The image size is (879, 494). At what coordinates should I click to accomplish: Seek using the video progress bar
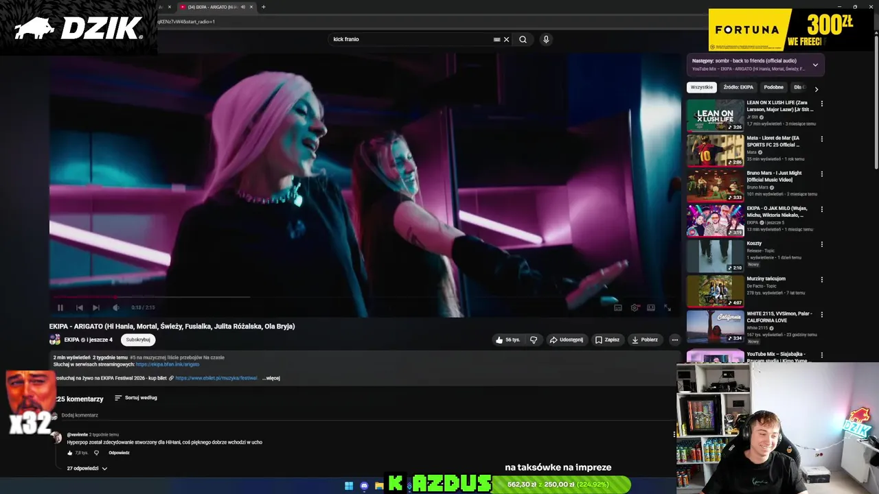coord(365,298)
